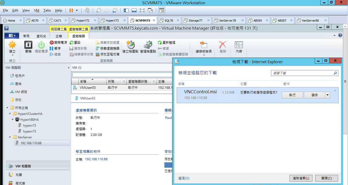Select hyperv72 host in tree

pos(29,125)
